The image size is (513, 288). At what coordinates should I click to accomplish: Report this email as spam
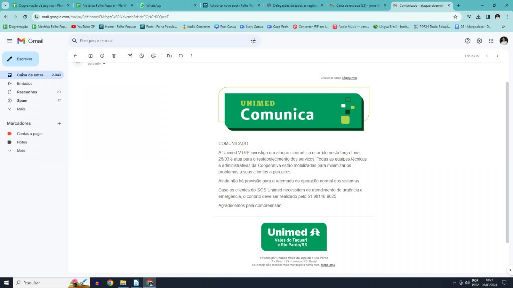pos(102,56)
